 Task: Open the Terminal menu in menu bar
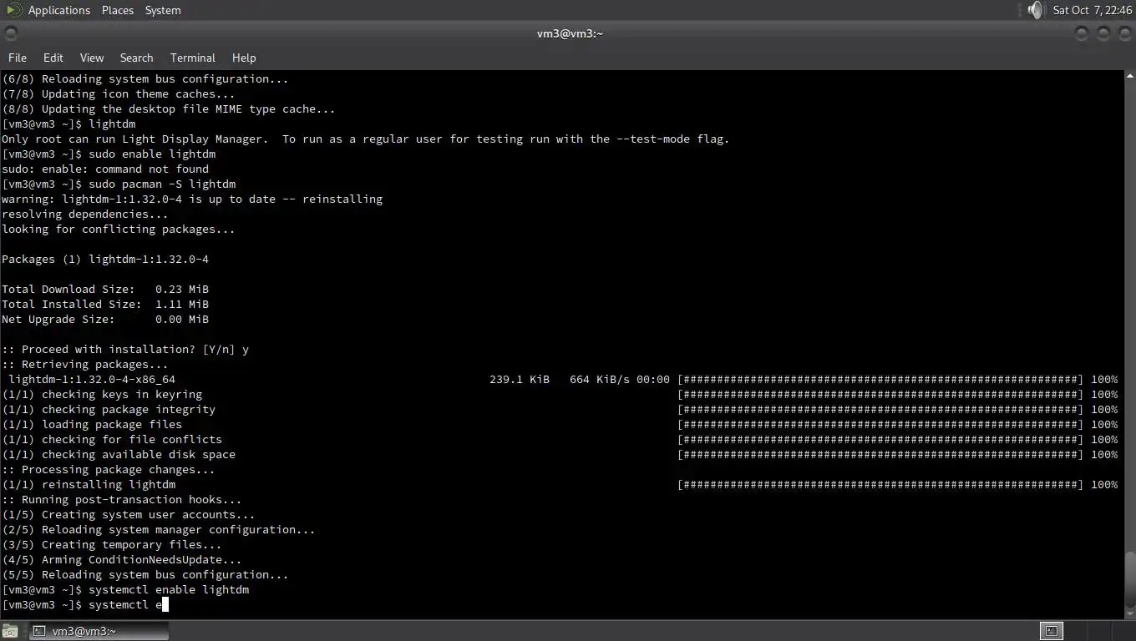click(193, 58)
